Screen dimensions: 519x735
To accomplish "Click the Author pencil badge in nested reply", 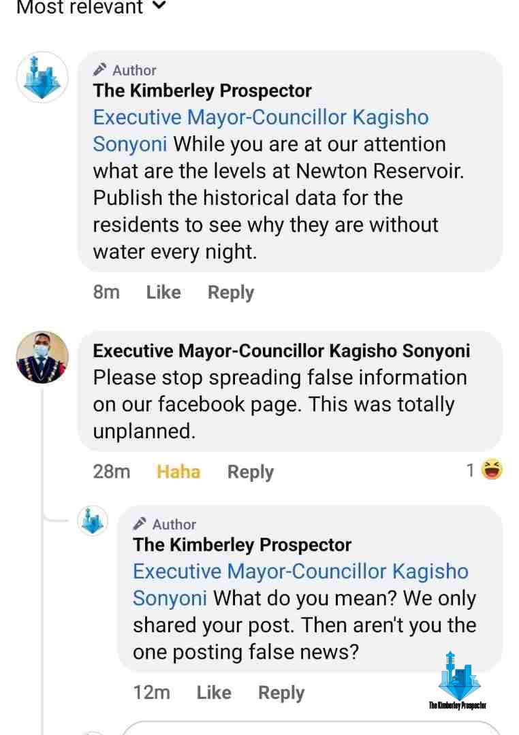I will 140,523.
